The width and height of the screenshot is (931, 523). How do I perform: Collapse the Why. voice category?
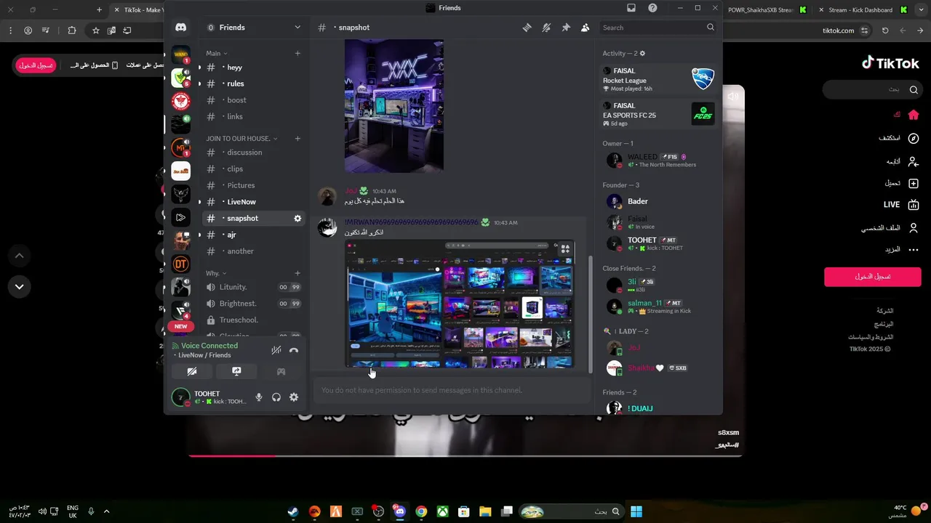point(216,273)
